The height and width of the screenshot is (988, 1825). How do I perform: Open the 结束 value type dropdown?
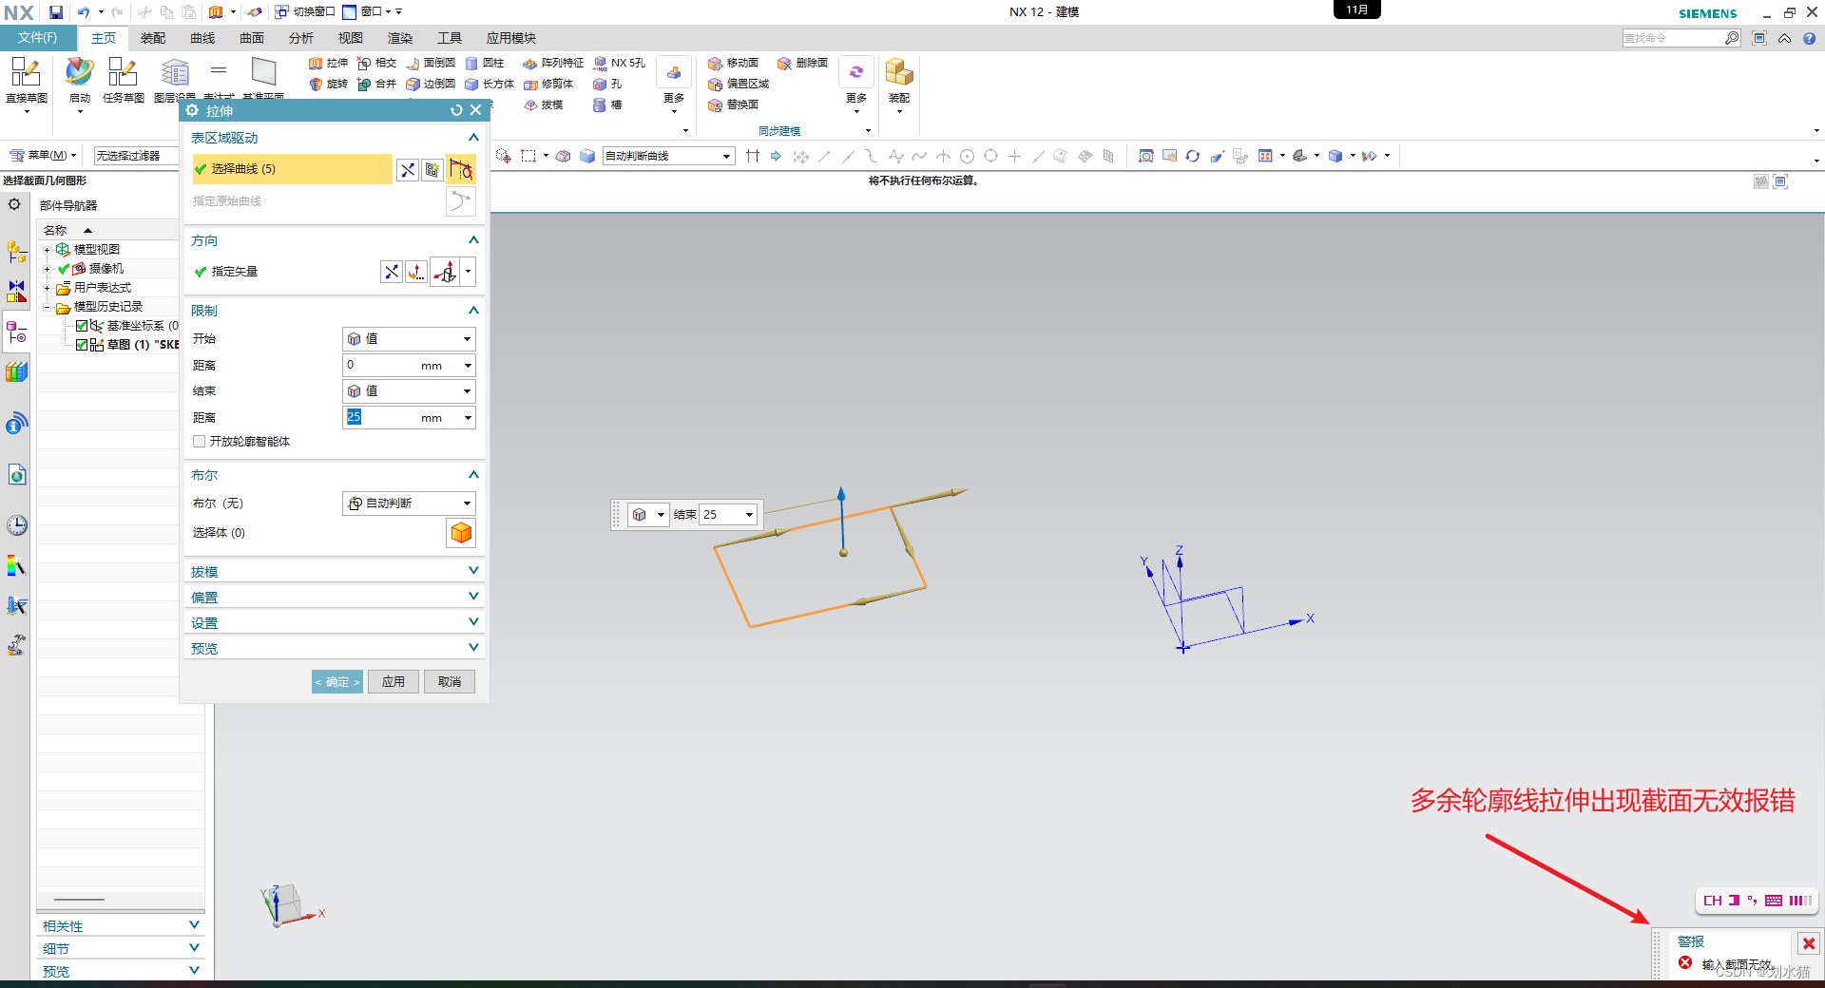coord(409,391)
